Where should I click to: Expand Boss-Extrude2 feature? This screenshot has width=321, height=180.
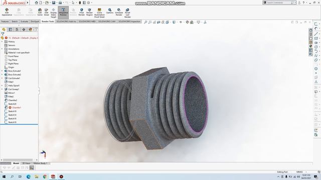tap(2, 74)
